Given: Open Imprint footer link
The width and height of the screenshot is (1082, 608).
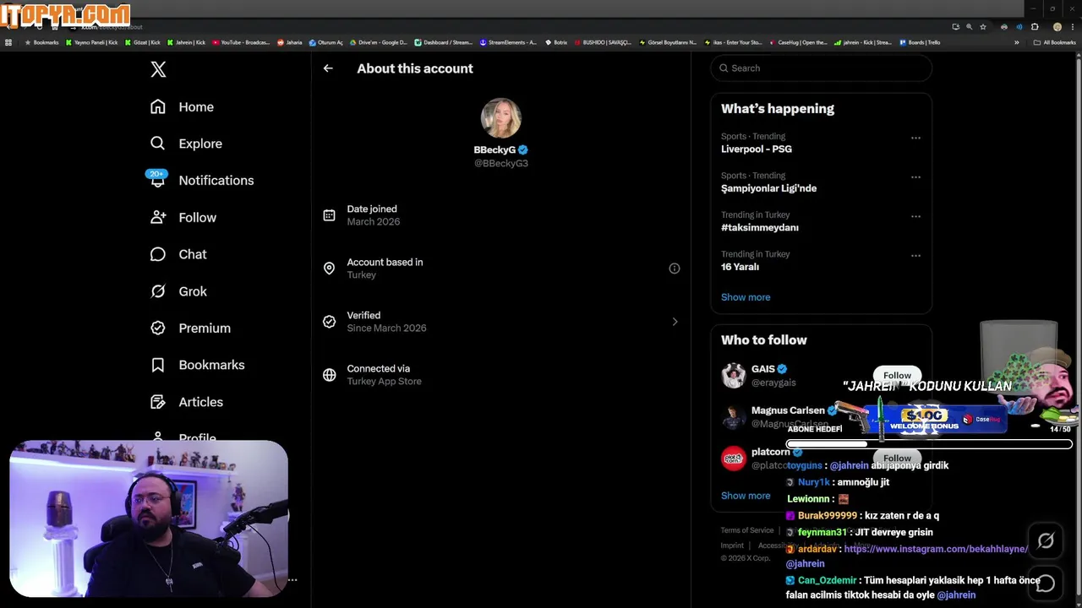Looking at the screenshot, I should 732,546.
